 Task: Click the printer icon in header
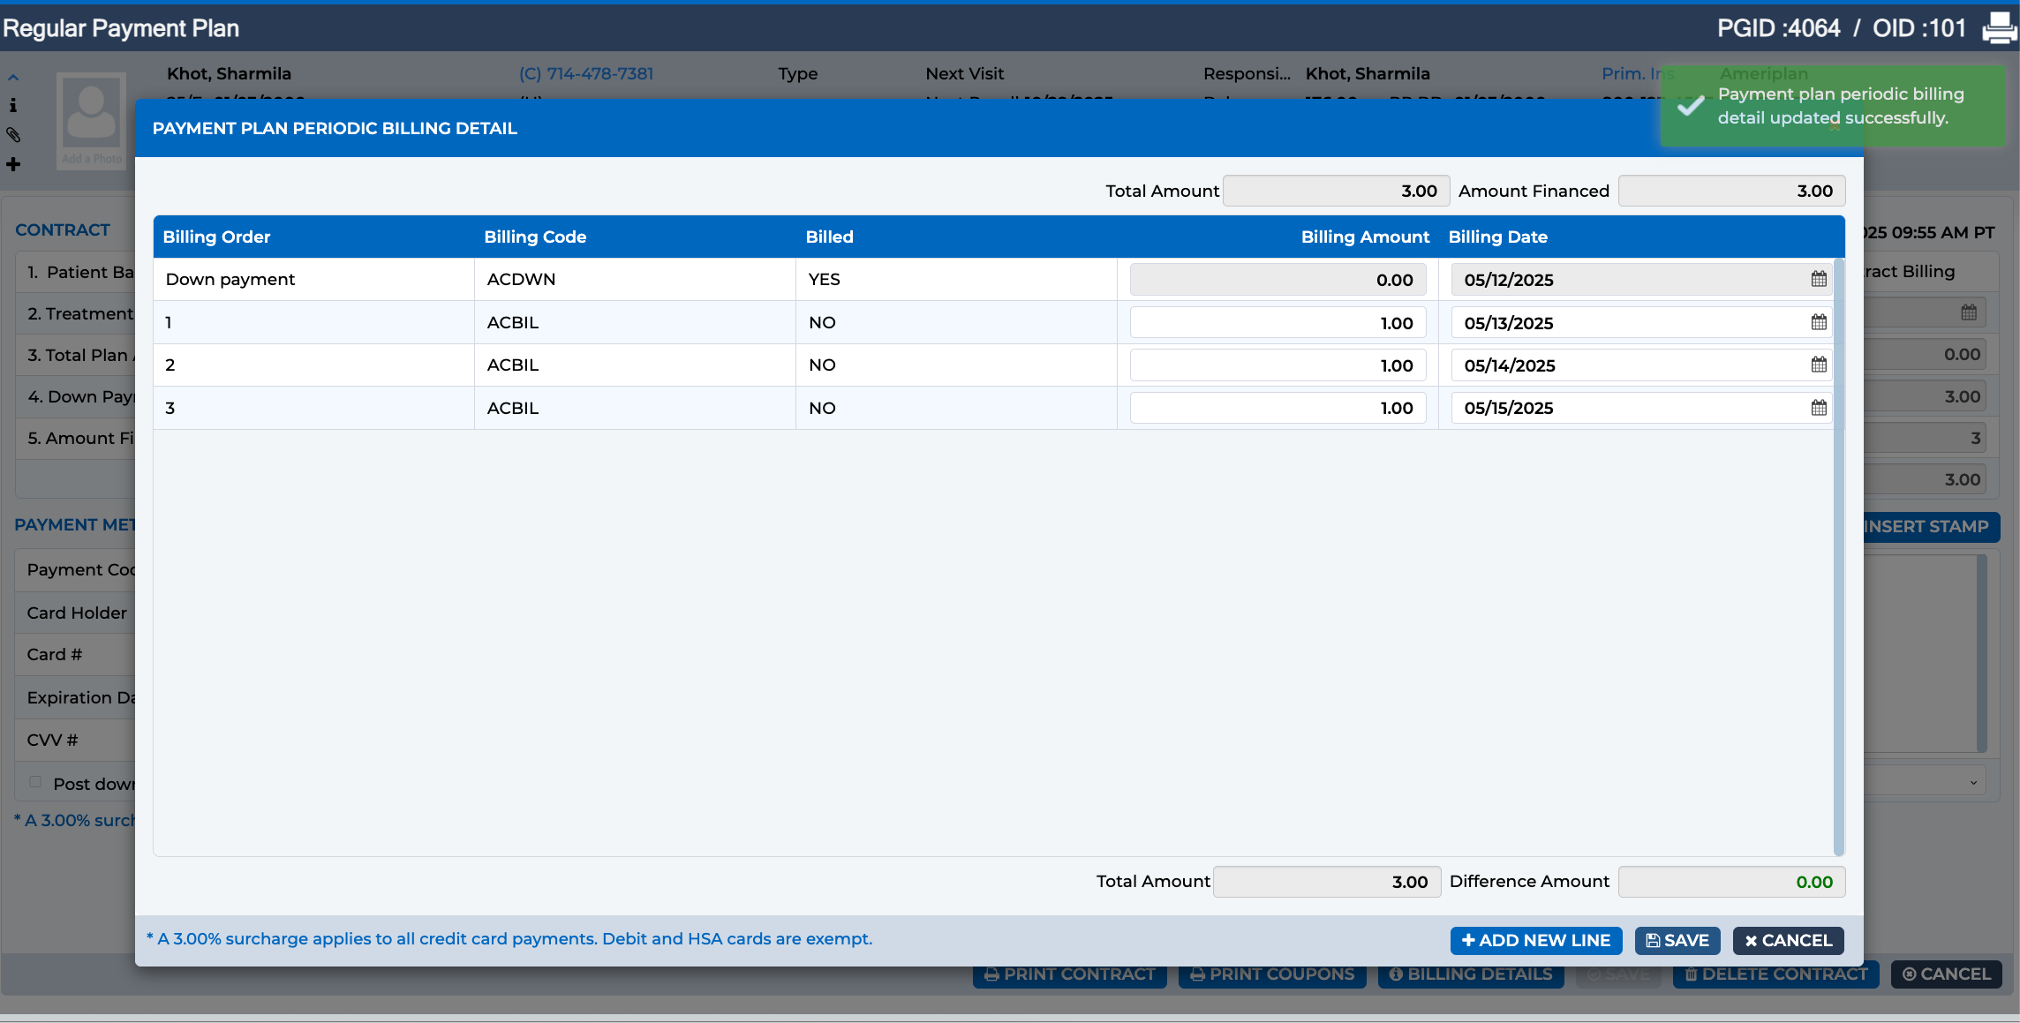point(1999,28)
